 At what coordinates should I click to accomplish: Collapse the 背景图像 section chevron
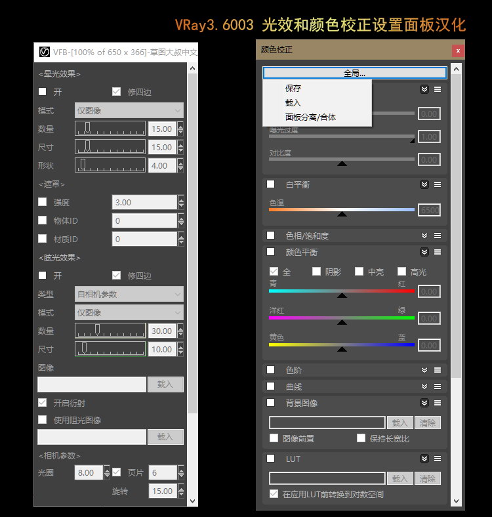pyautogui.click(x=424, y=403)
